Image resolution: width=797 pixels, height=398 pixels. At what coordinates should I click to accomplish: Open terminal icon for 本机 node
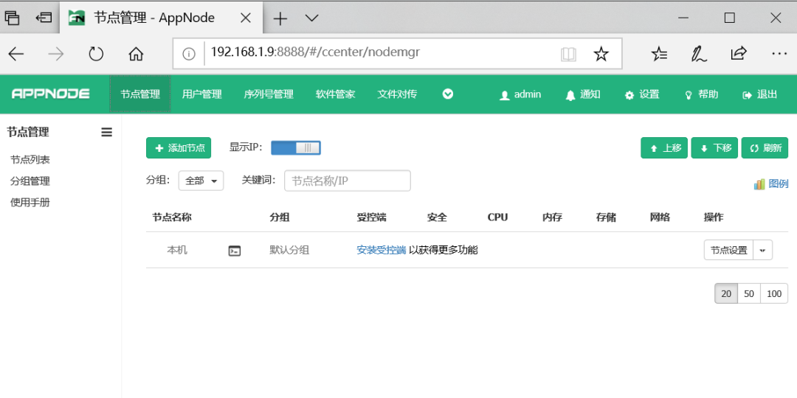235,251
